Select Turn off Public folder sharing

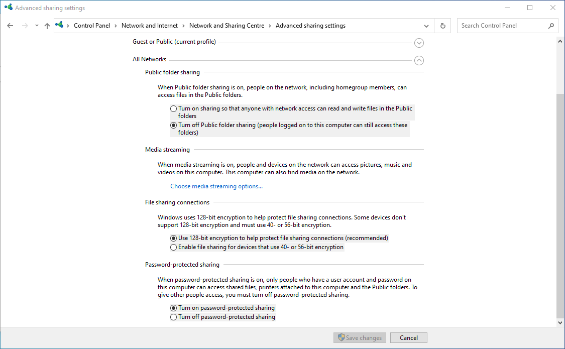click(x=173, y=126)
